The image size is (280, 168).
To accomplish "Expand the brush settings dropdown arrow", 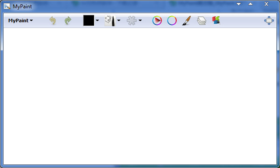I will pos(140,20).
